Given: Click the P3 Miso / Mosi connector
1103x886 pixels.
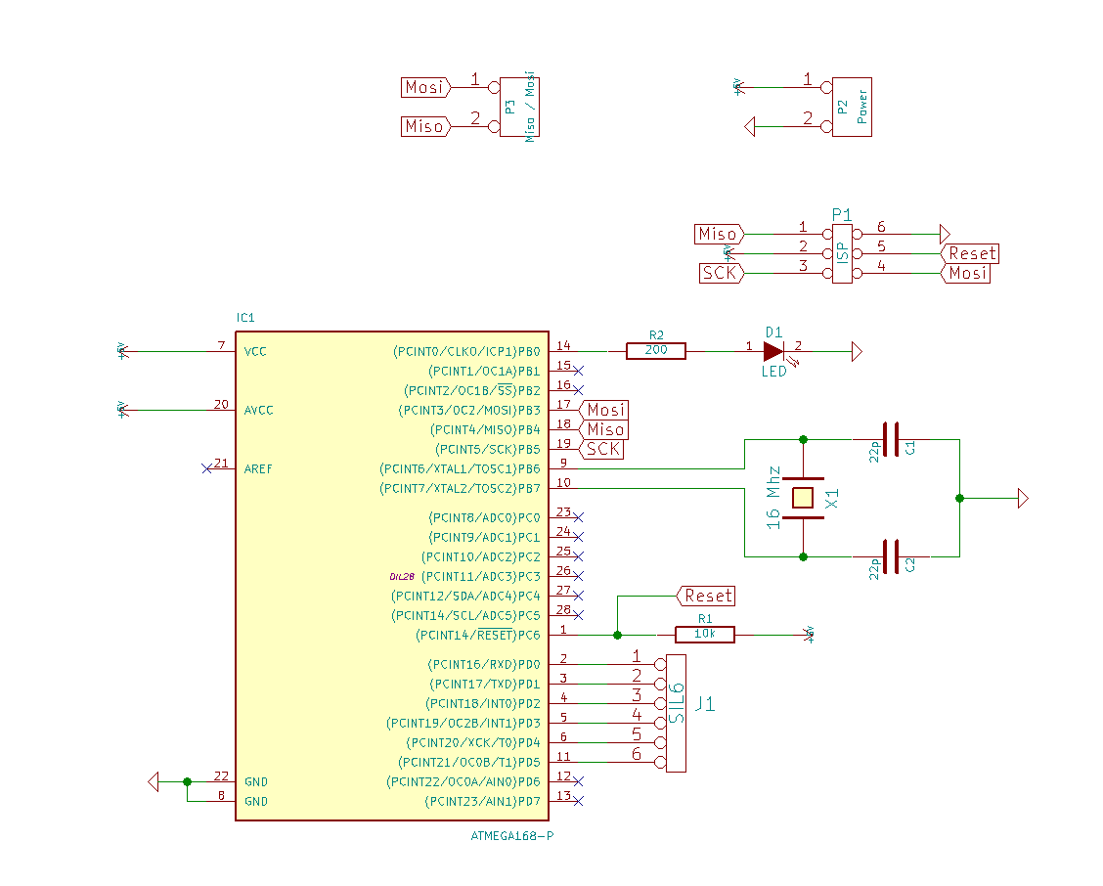Looking at the screenshot, I should point(519,107).
